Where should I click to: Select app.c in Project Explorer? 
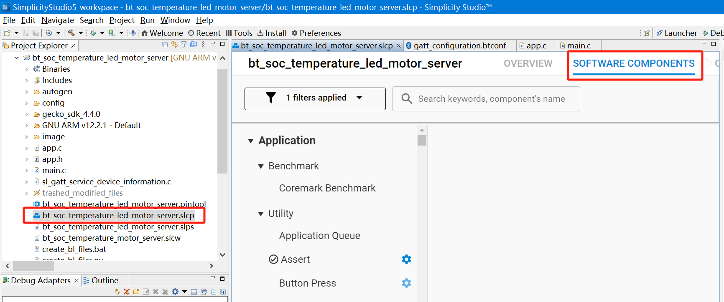click(x=52, y=148)
